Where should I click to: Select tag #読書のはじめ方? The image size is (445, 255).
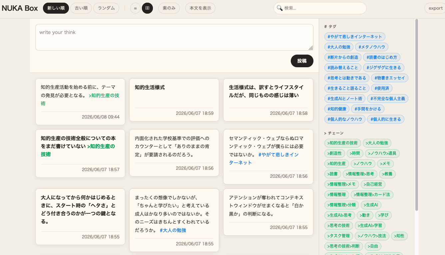pos(382,57)
